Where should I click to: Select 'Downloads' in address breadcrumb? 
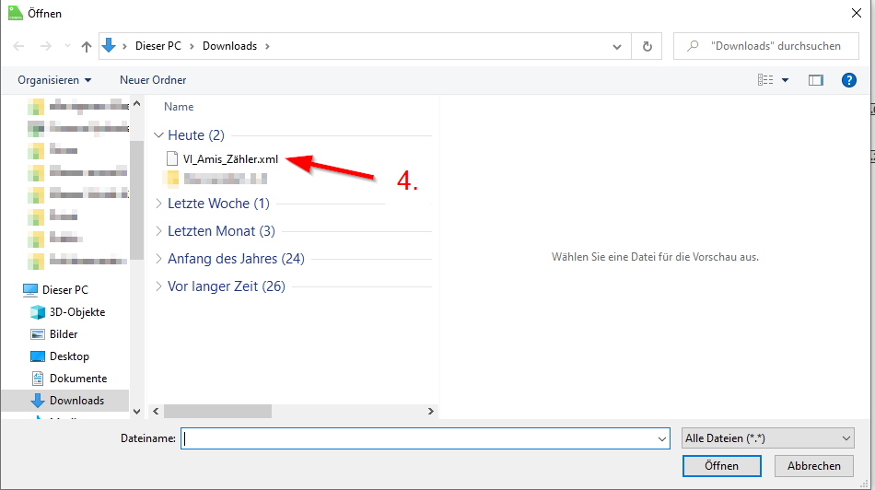[229, 46]
